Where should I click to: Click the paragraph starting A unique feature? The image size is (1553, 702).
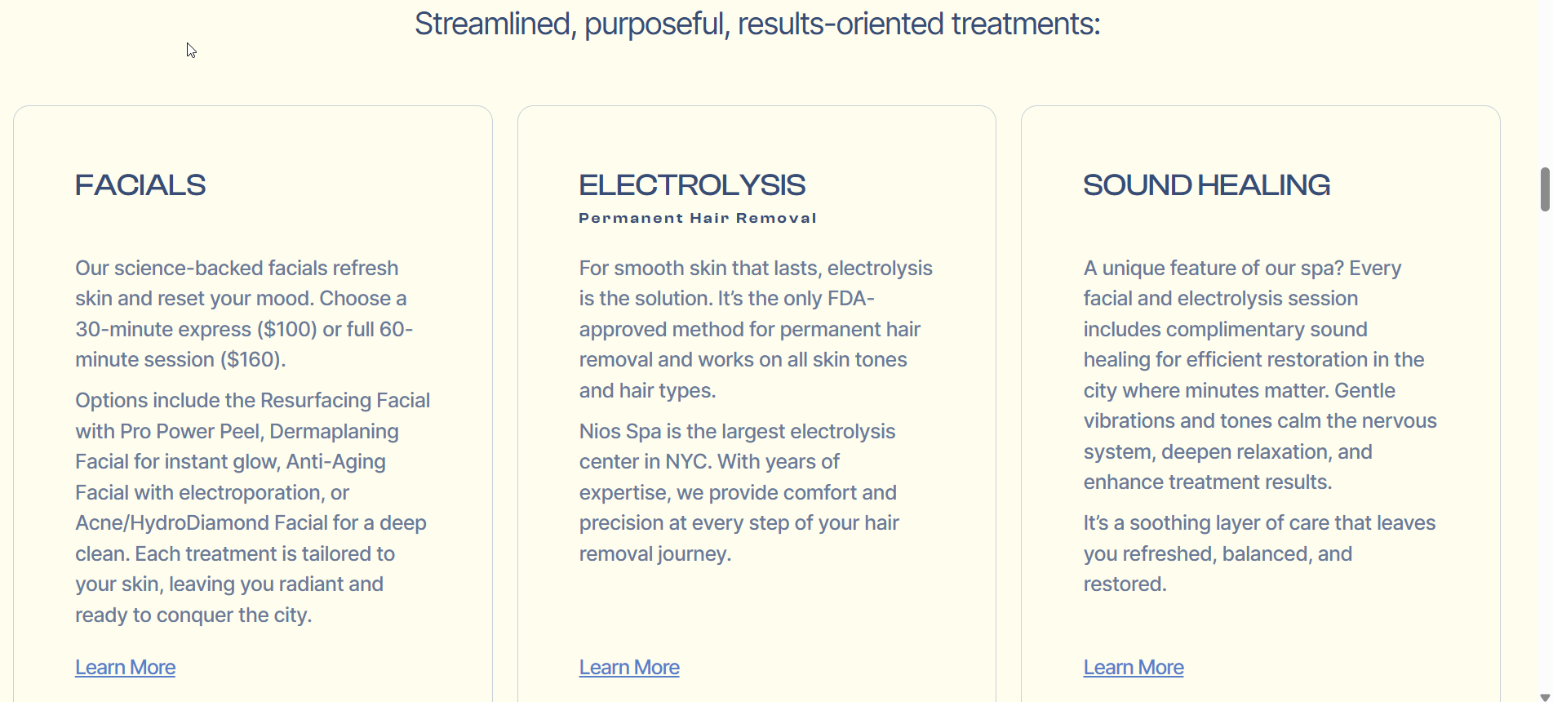click(x=1259, y=375)
